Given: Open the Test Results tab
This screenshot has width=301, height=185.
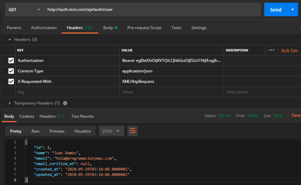Looking at the screenshot, I should point(82,116).
